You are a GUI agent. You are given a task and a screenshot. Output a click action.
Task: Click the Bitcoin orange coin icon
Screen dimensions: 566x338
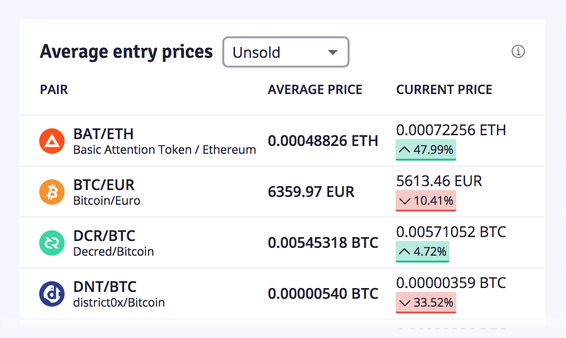click(x=52, y=192)
